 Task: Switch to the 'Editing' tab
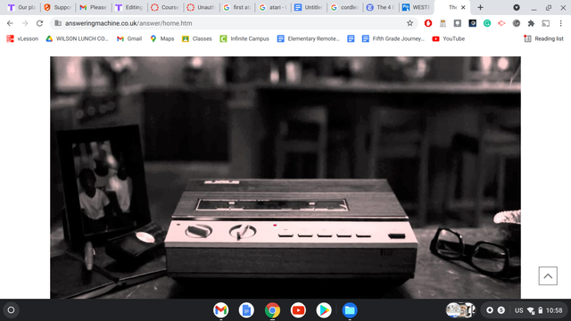click(x=129, y=7)
